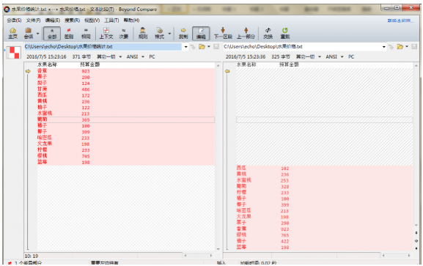
Task: Click the 格式 (Format) toolbar icon
Action: [159, 33]
